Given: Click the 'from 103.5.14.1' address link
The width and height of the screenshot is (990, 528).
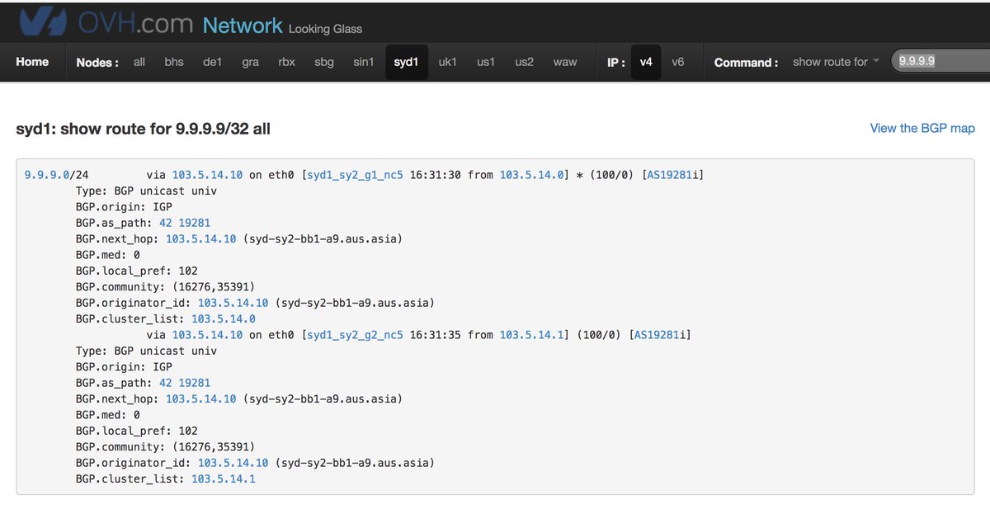Looking at the screenshot, I should 532,335.
